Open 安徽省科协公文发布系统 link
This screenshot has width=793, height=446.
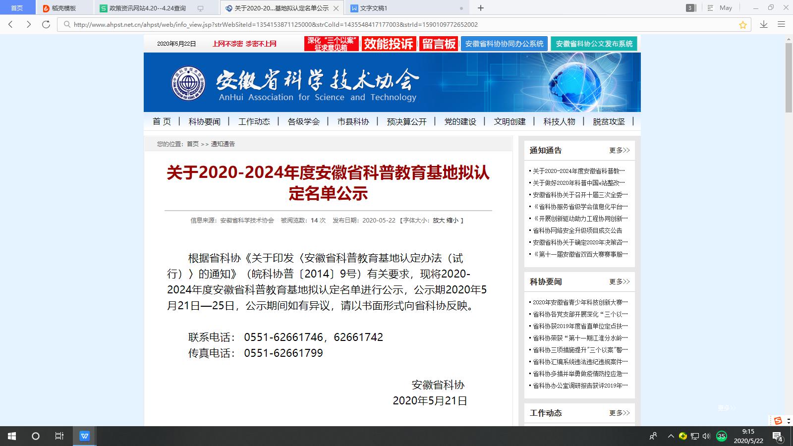click(x=594, y=44)
